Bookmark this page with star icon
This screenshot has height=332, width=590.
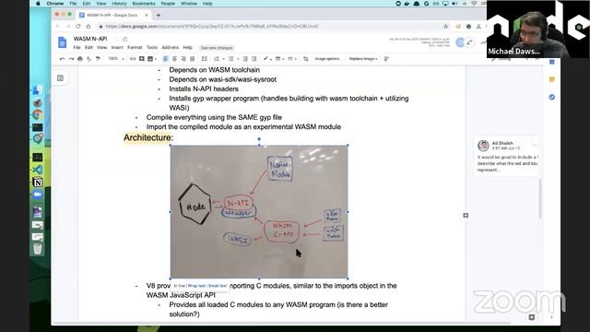click(446, 27)
